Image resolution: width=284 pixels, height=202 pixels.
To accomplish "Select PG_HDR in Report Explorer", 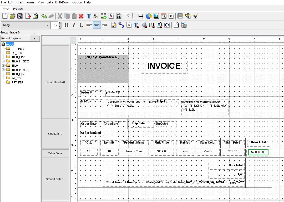I will click(x=17, y=53).
